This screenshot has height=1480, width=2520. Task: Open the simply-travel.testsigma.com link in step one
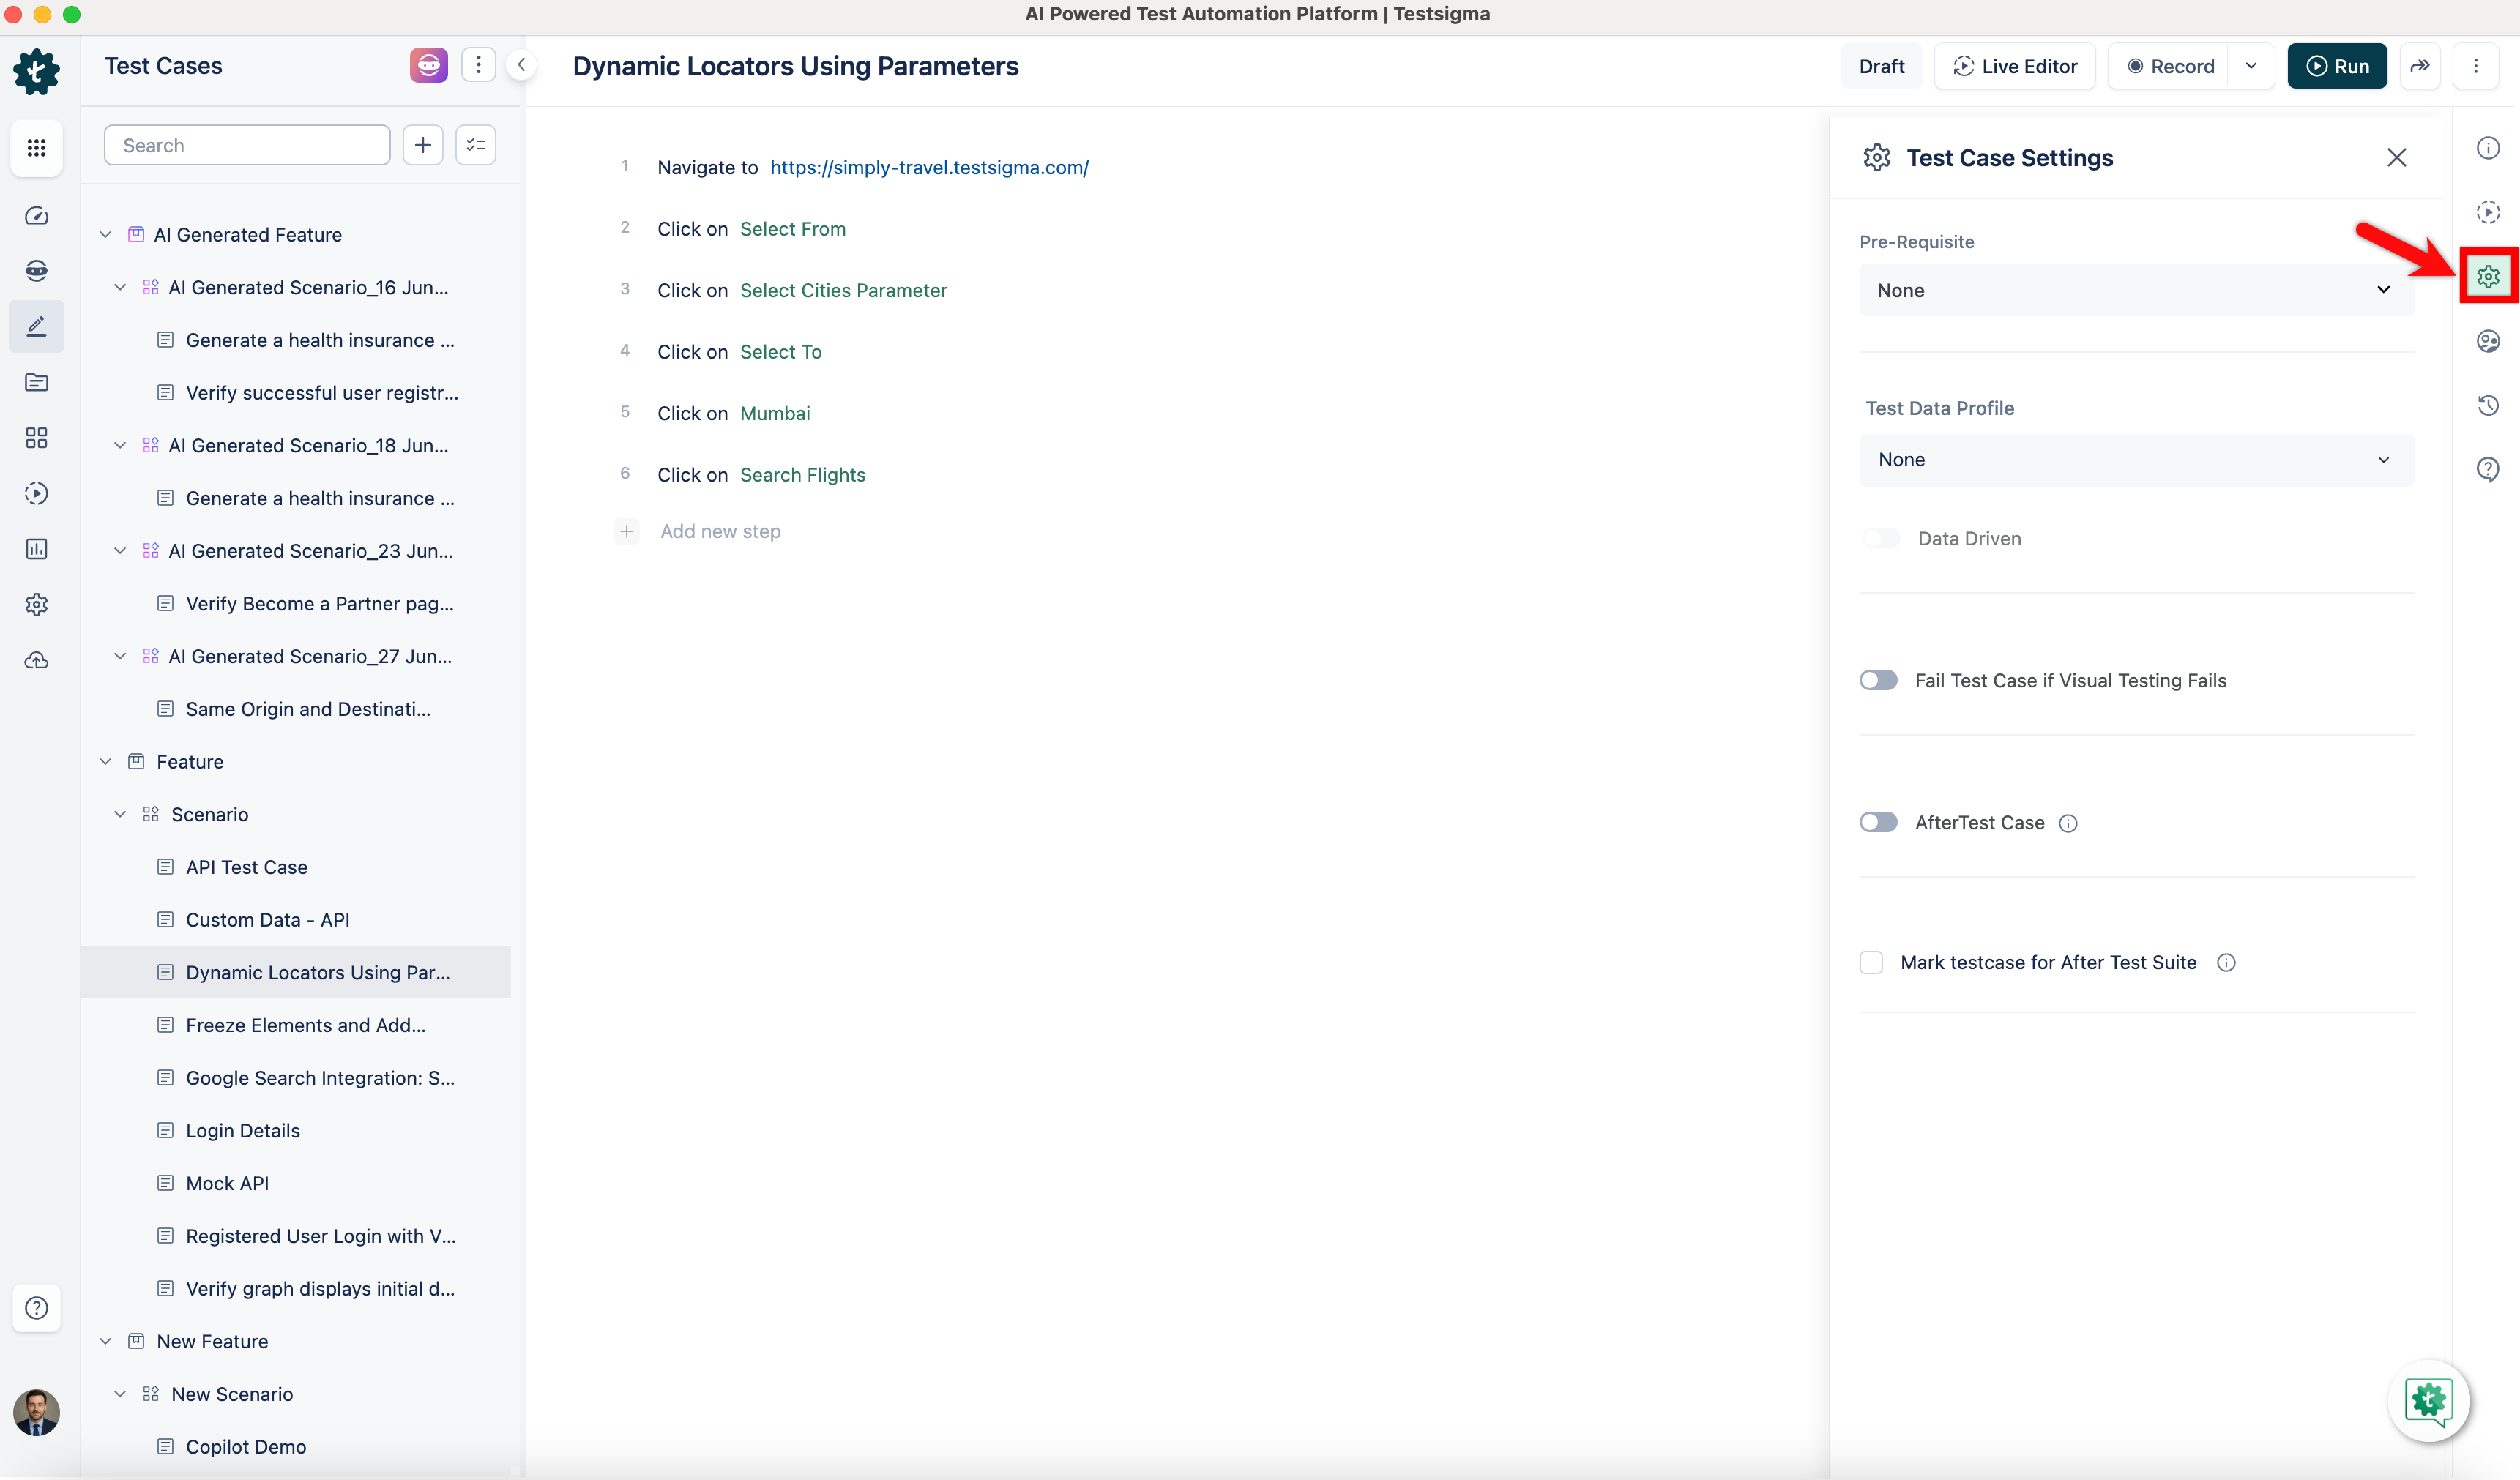pos(928,167)
